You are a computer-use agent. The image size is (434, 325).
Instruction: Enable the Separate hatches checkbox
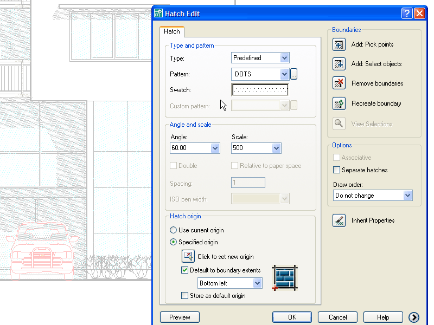[x=336, y=170]
